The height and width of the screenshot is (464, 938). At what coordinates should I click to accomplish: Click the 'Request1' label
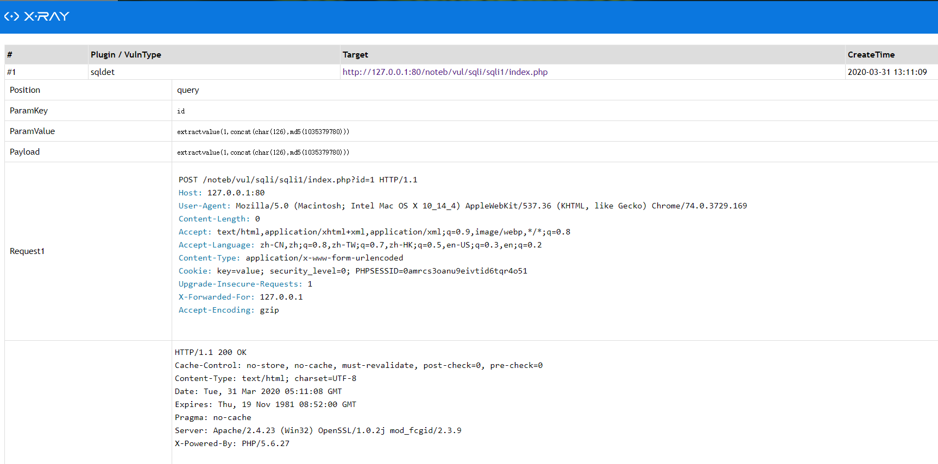[27, 251]
